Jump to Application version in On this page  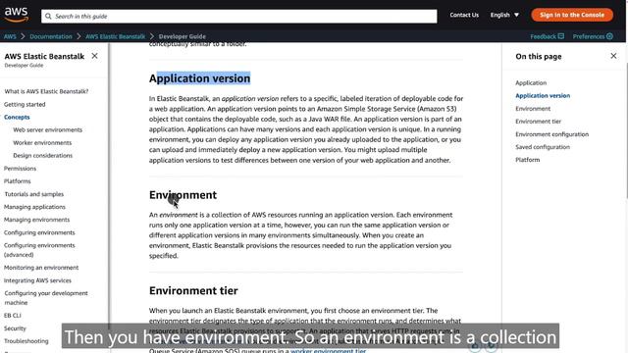click(x=543, y=96)
